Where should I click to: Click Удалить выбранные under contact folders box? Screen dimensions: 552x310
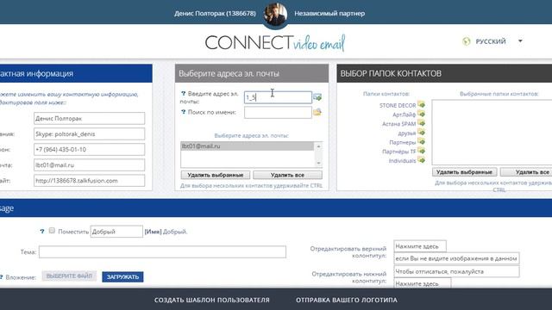464,172
